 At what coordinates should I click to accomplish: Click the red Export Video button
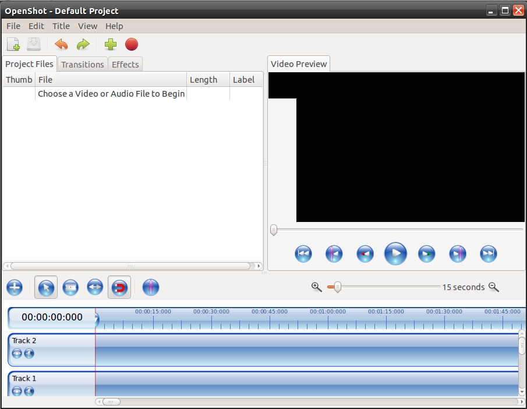tap(132, 44)
